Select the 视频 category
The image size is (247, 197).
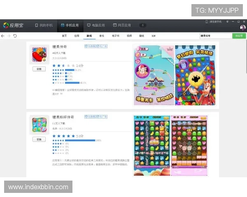[129, 36]
